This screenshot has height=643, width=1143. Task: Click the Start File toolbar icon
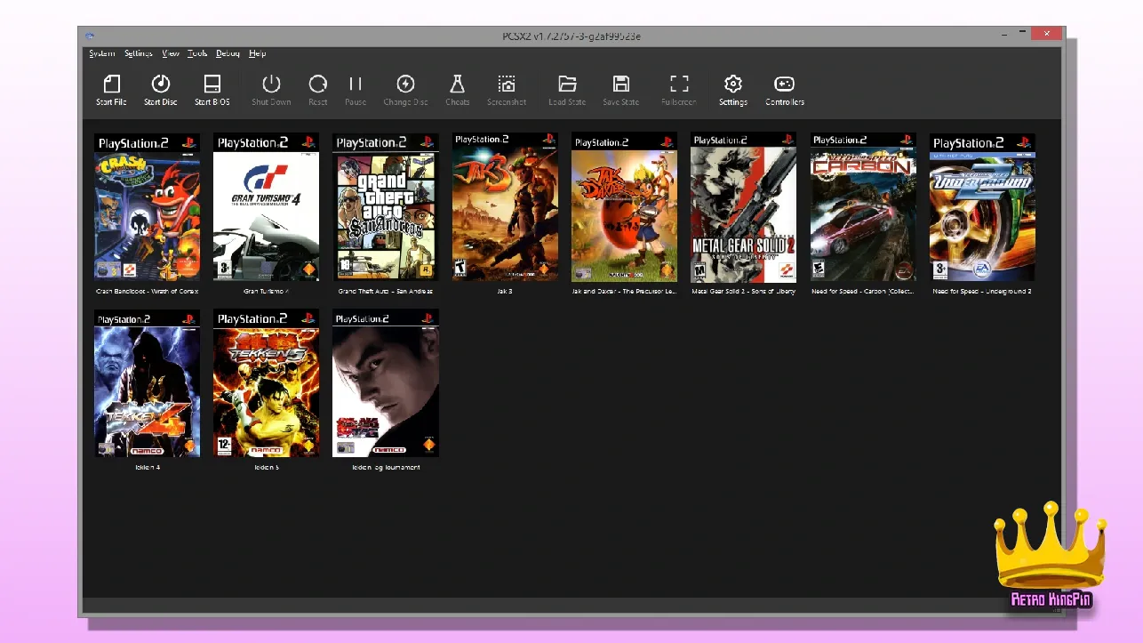(111, 84)
